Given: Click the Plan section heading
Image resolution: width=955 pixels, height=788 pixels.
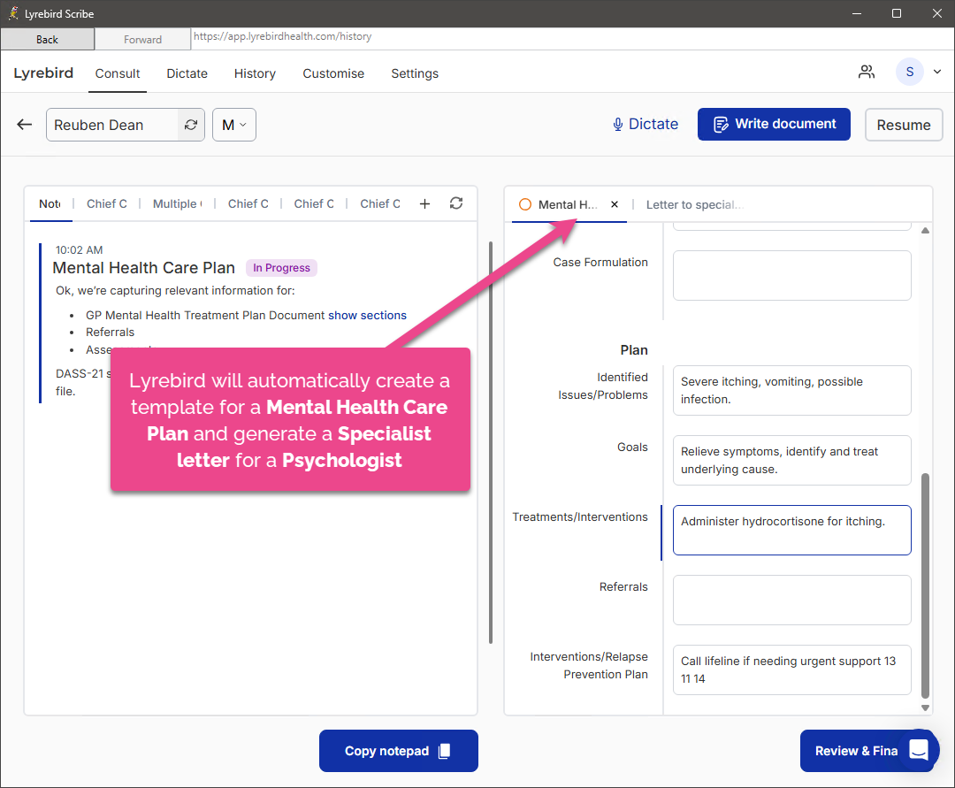Looking at the screenshot, I should point(633,350).
